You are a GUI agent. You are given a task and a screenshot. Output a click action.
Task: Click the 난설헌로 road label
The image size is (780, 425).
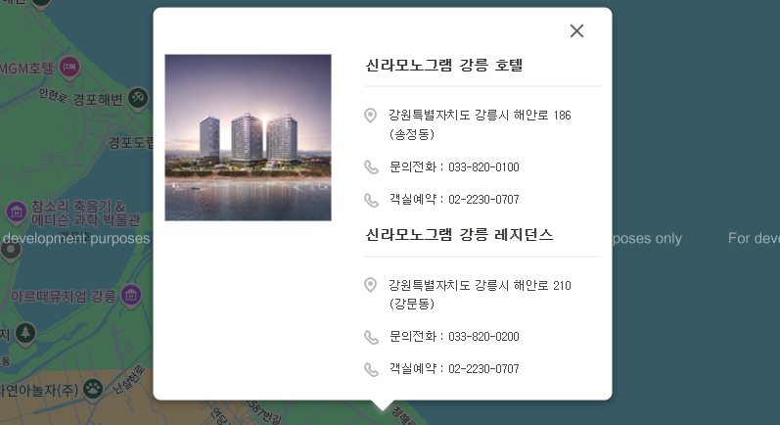click(129, 380)
